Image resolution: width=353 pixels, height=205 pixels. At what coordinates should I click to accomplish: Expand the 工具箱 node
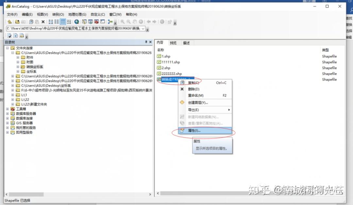(x=8, y=109)
